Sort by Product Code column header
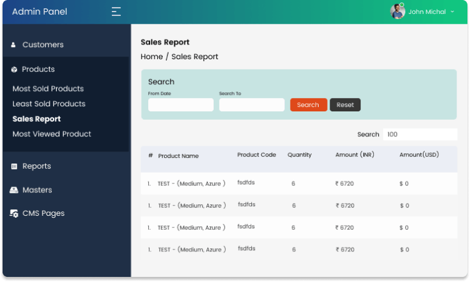Image resolution: width=470 pixels, height=282 pixels. point(256,155)
